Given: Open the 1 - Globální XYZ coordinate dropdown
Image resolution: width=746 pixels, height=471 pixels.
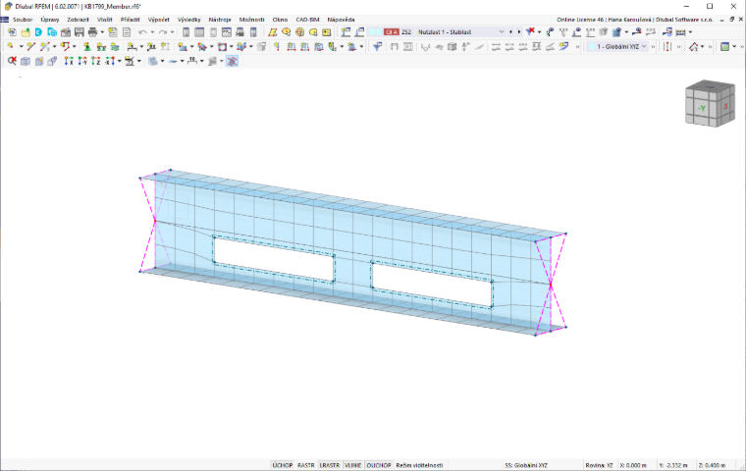Looking at the screenshot, I should coord(617,46).
